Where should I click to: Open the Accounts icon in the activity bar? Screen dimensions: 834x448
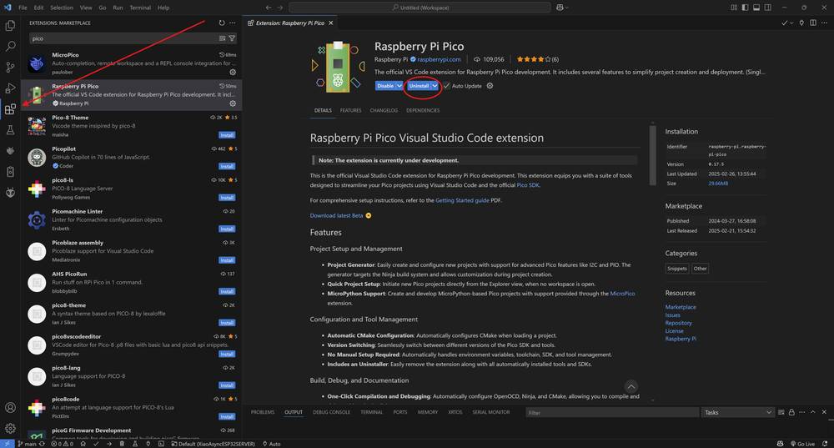pos(10,408)
